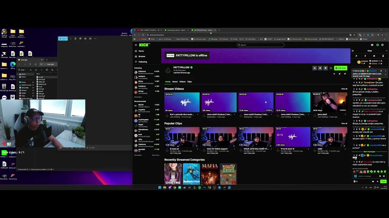Bookmark this page with star icon

click(354, 35)
